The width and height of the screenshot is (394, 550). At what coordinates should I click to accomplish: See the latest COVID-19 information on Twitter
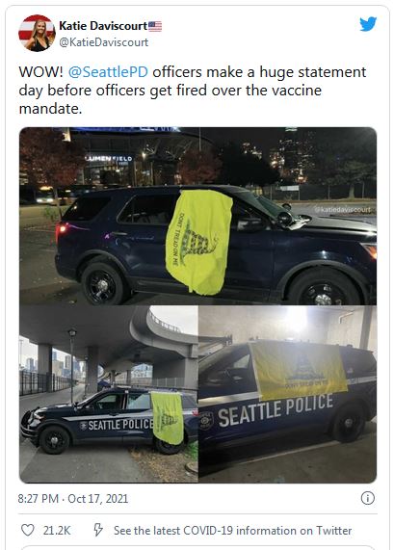pos(232,531)
